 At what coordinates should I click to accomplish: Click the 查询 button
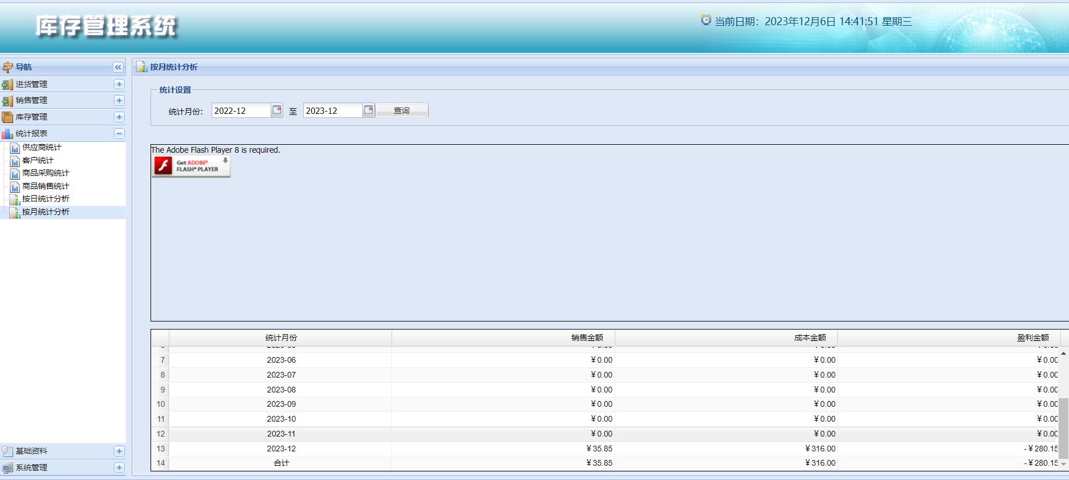[402, 110]
